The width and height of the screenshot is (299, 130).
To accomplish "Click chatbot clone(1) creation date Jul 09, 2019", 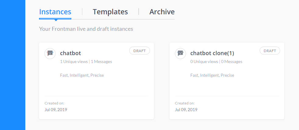I will pos(186,110).
